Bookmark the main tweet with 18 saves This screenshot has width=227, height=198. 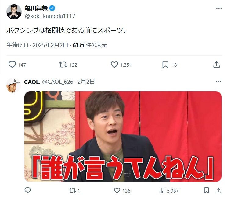click(165, 64)
